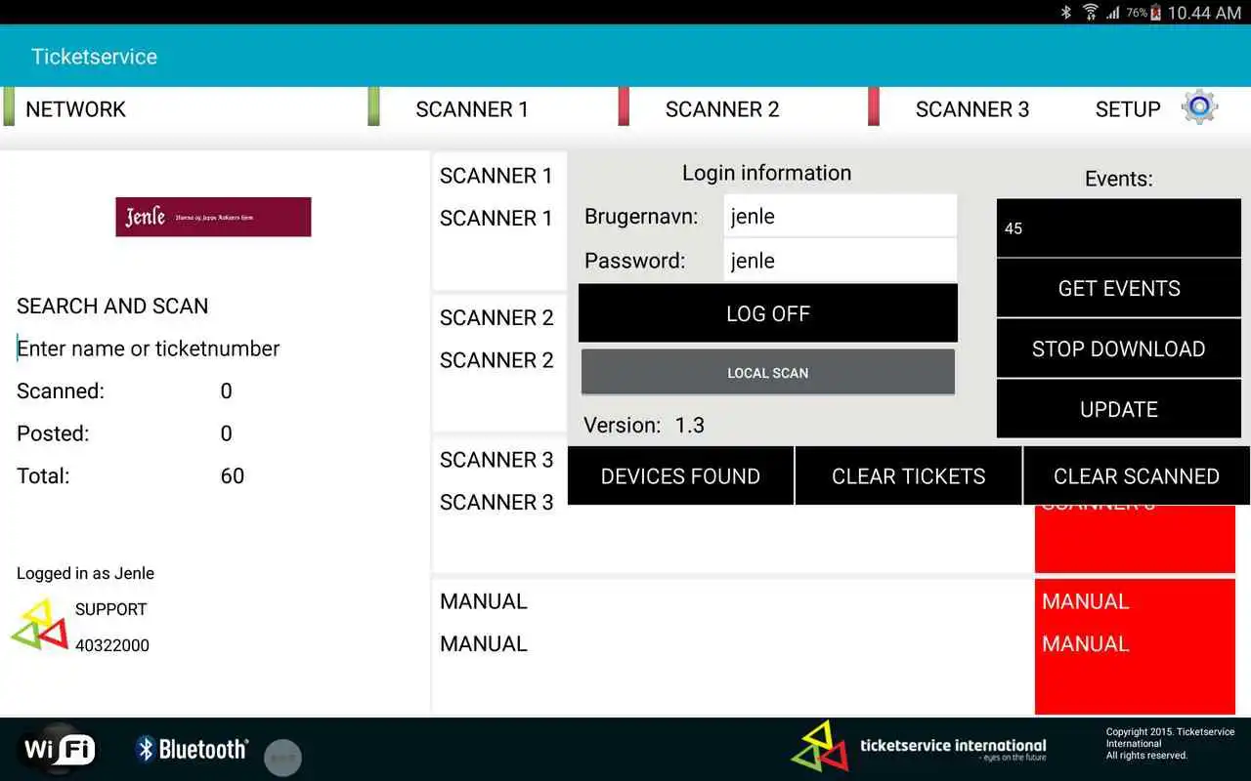Click the LOG OFF button
Screen dimensions: 1251x781
pyautogui.click(x=768, y=313)
